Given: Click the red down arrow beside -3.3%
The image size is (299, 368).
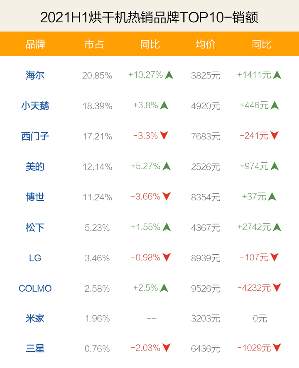Looking at the screenshot, I should [164, 135].
